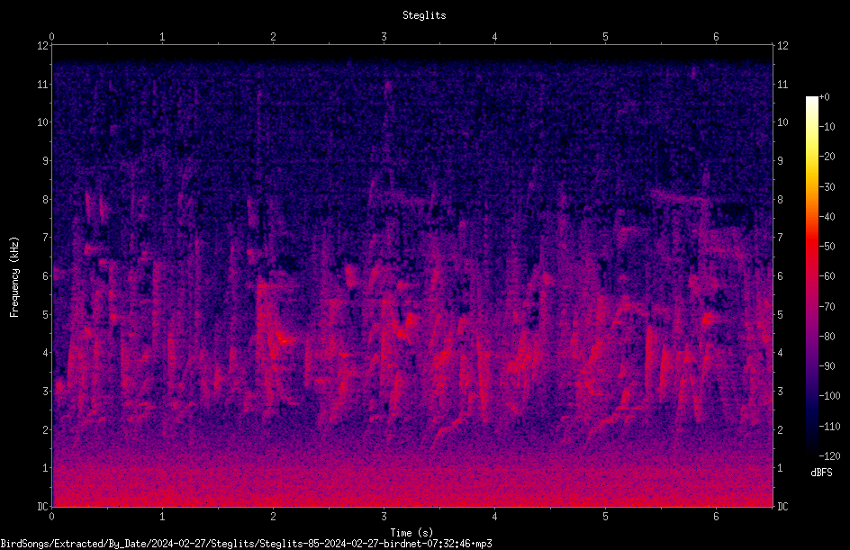The width and height of the screenshot is (850, 550).
Task: Click the 2 kHz label on the left axis
Action: click(44, 429)
